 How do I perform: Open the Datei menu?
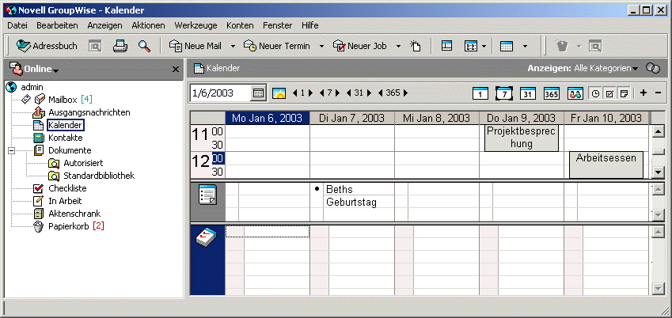click(x=17, y=26)
